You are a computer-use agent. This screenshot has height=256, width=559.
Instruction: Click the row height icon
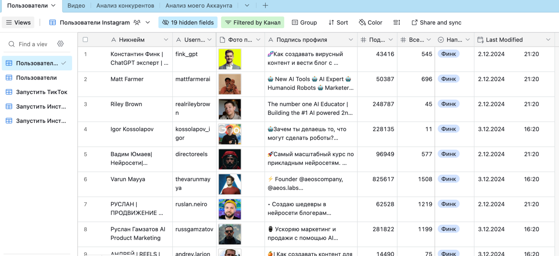point(397,23)
